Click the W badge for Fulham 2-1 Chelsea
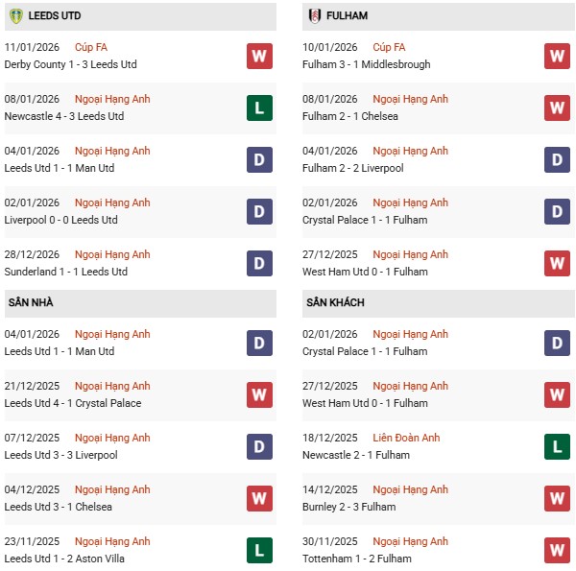 point(557,107)
